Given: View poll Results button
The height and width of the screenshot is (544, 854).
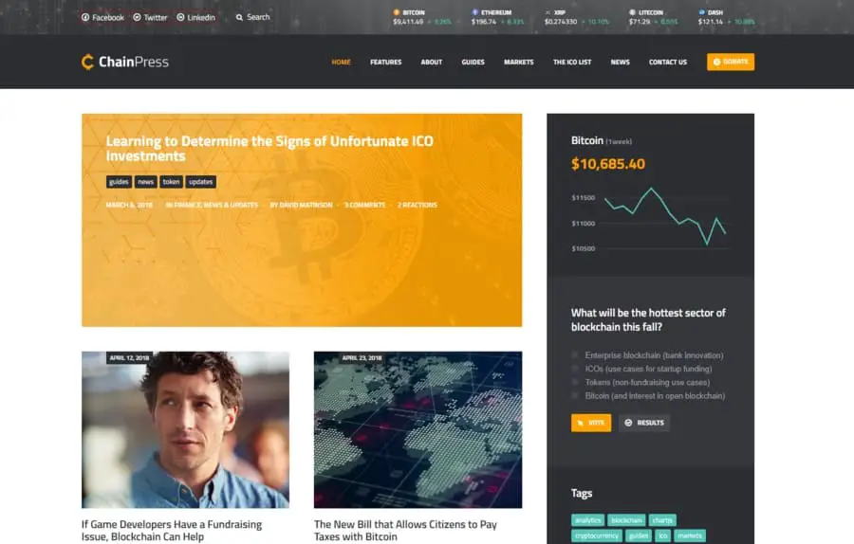Looking at the screenshot, I should pyautogui.click(x=643, y=423).
